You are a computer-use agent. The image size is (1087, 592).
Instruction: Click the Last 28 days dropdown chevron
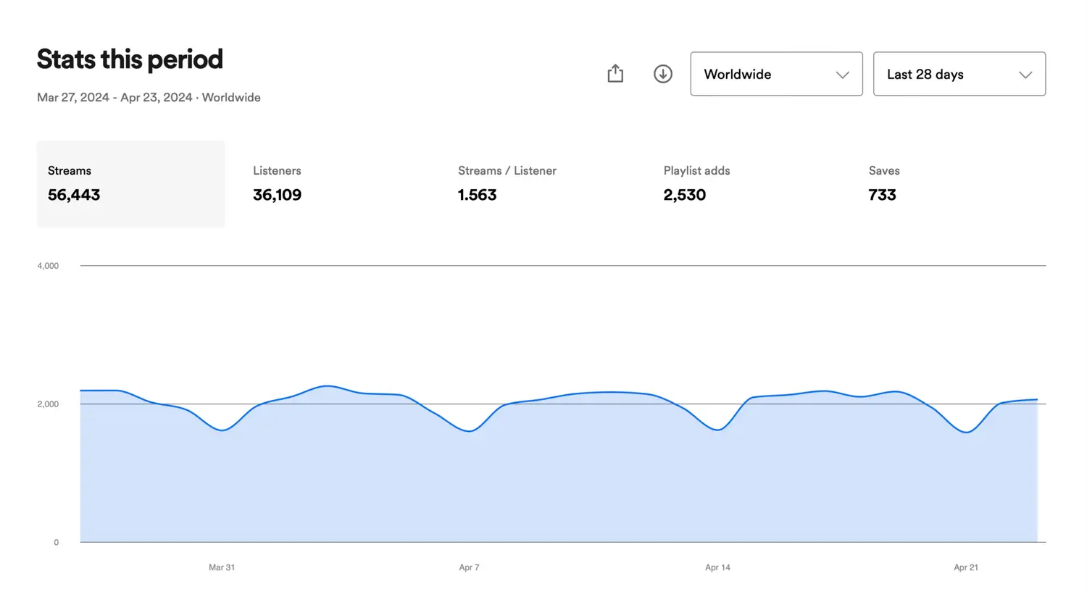tap(1025, 75)
